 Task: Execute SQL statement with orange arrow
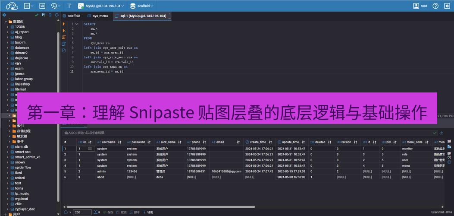click(x=64, y=24)
